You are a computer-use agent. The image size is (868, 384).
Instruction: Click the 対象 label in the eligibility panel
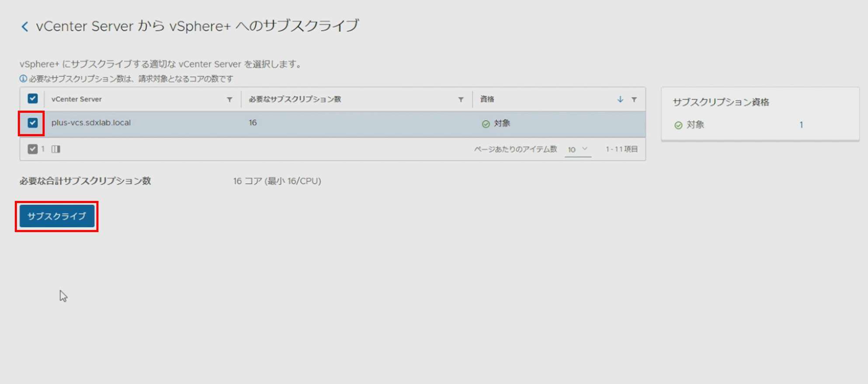[695, 125]
